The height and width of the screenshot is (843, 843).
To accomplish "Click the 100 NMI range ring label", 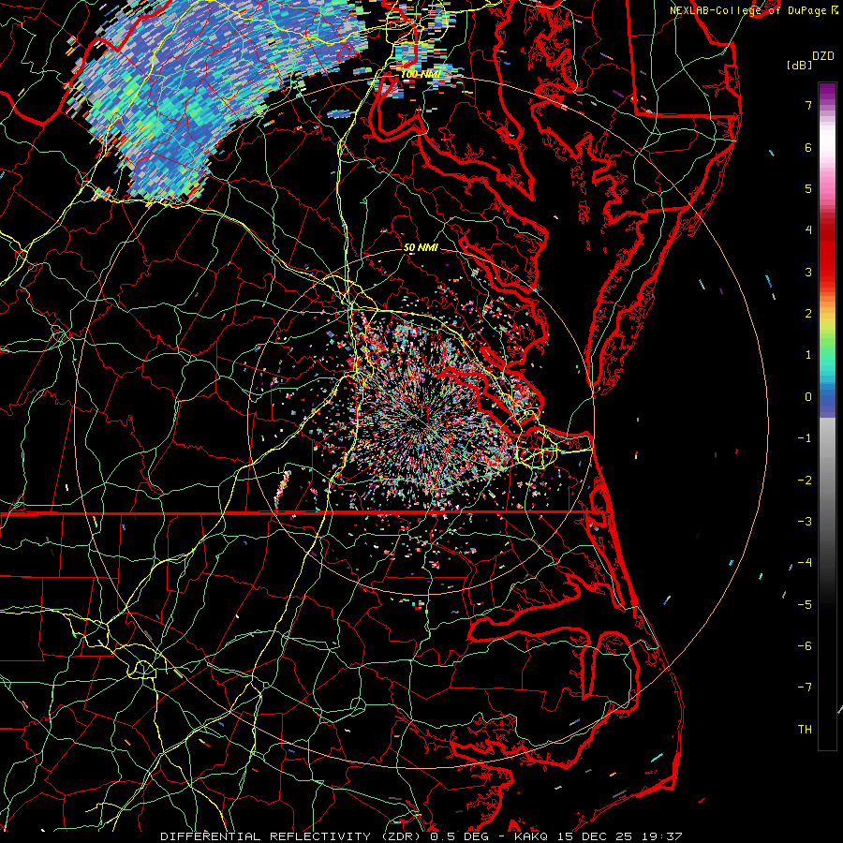I will (x=421, y=74).
